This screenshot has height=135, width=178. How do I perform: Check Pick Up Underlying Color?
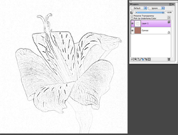(x=132, y=18)
